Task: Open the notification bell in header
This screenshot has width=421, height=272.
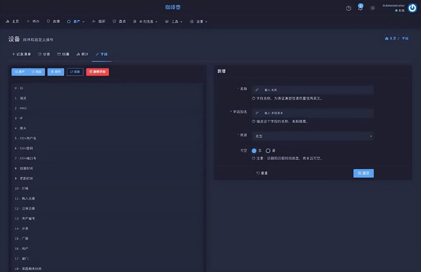Action: click(360, 8)
